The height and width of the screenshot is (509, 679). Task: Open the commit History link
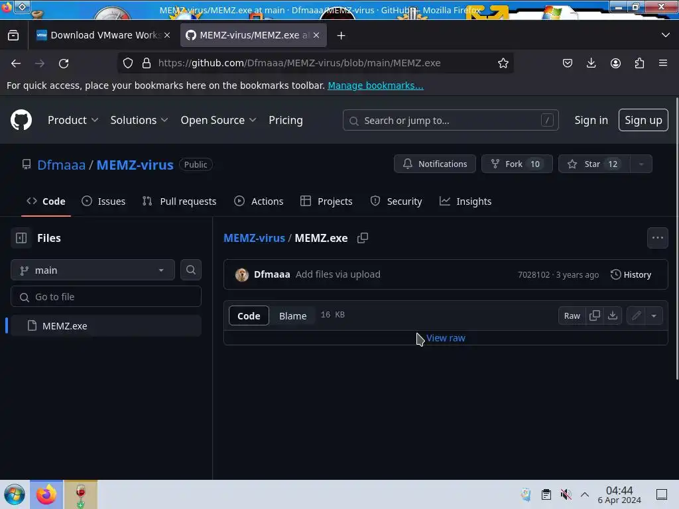[631, 274]
